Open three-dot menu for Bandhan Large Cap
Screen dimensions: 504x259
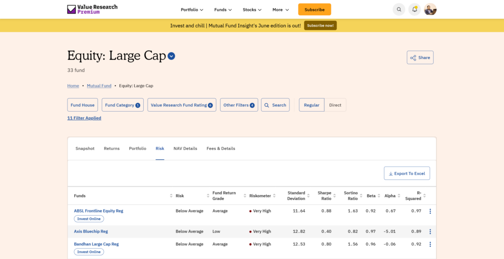coord(430,244)
